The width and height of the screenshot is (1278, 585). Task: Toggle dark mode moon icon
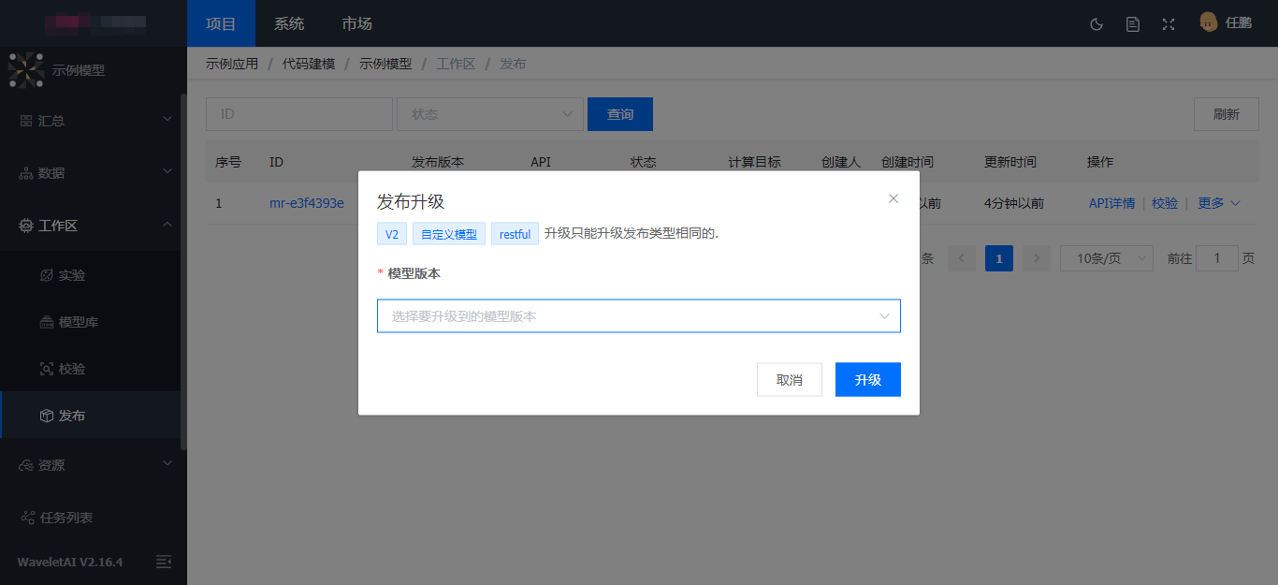pyautogui.click(x=1096, y=24)
